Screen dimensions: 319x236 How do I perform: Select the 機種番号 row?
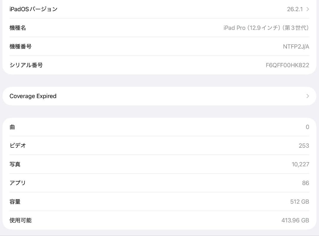[159, 46]
